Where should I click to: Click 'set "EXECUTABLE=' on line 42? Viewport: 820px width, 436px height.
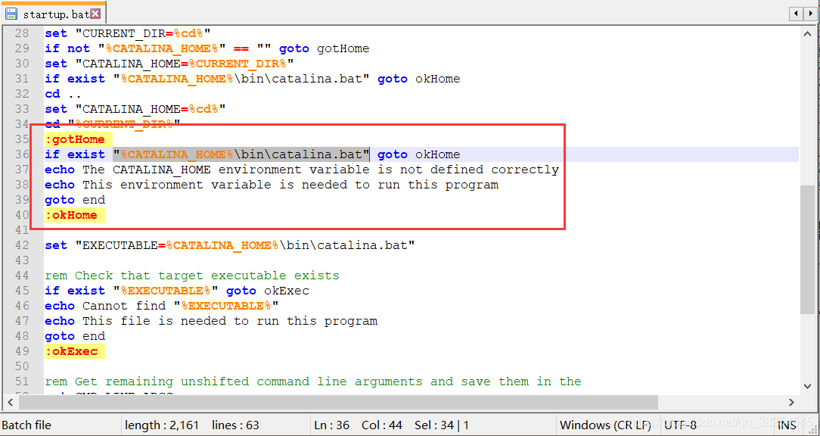(105, 245)
